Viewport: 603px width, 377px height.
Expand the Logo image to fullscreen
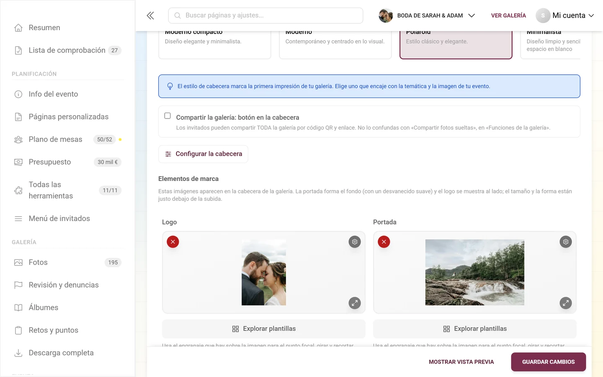[x=355, y=303]
